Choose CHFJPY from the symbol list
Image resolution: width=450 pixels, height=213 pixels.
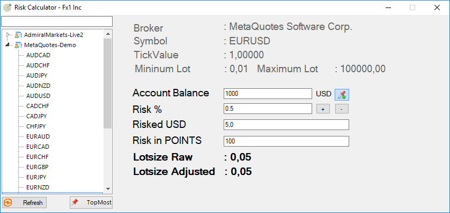point(36,126)
